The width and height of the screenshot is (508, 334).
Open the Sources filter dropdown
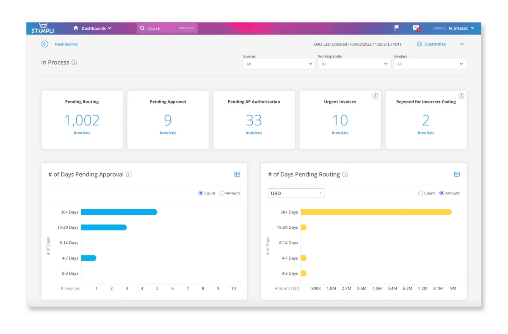279,64
